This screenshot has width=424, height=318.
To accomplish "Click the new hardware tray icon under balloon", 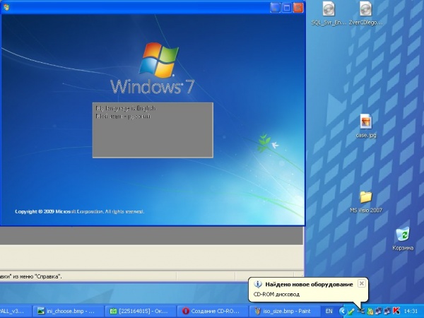I will point(361,311).
